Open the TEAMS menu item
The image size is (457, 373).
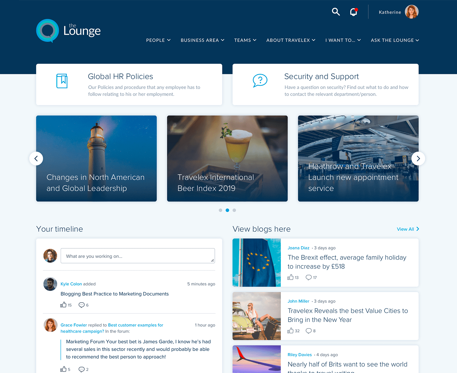245,40
